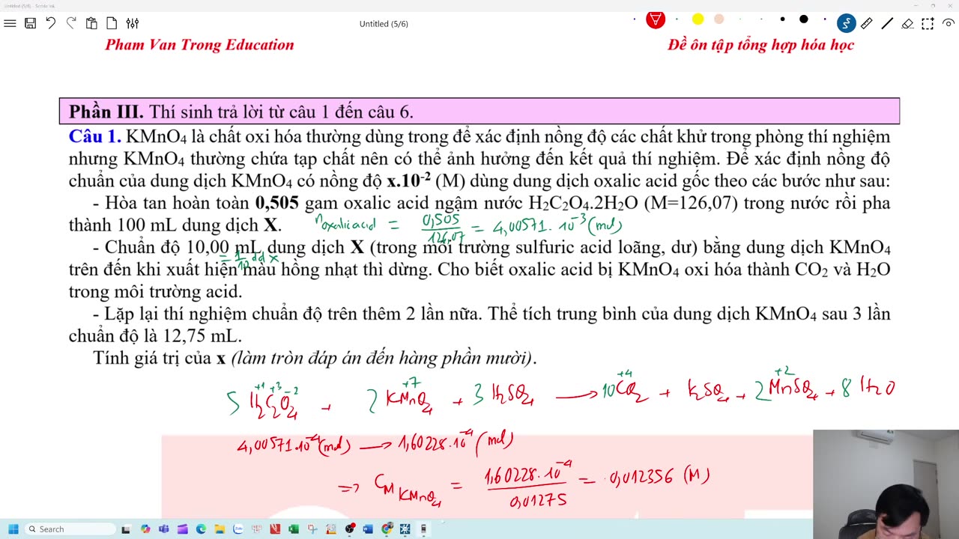Open Google Chrome from taskbar
Screen dimensions: 959x539
point(387,529)
